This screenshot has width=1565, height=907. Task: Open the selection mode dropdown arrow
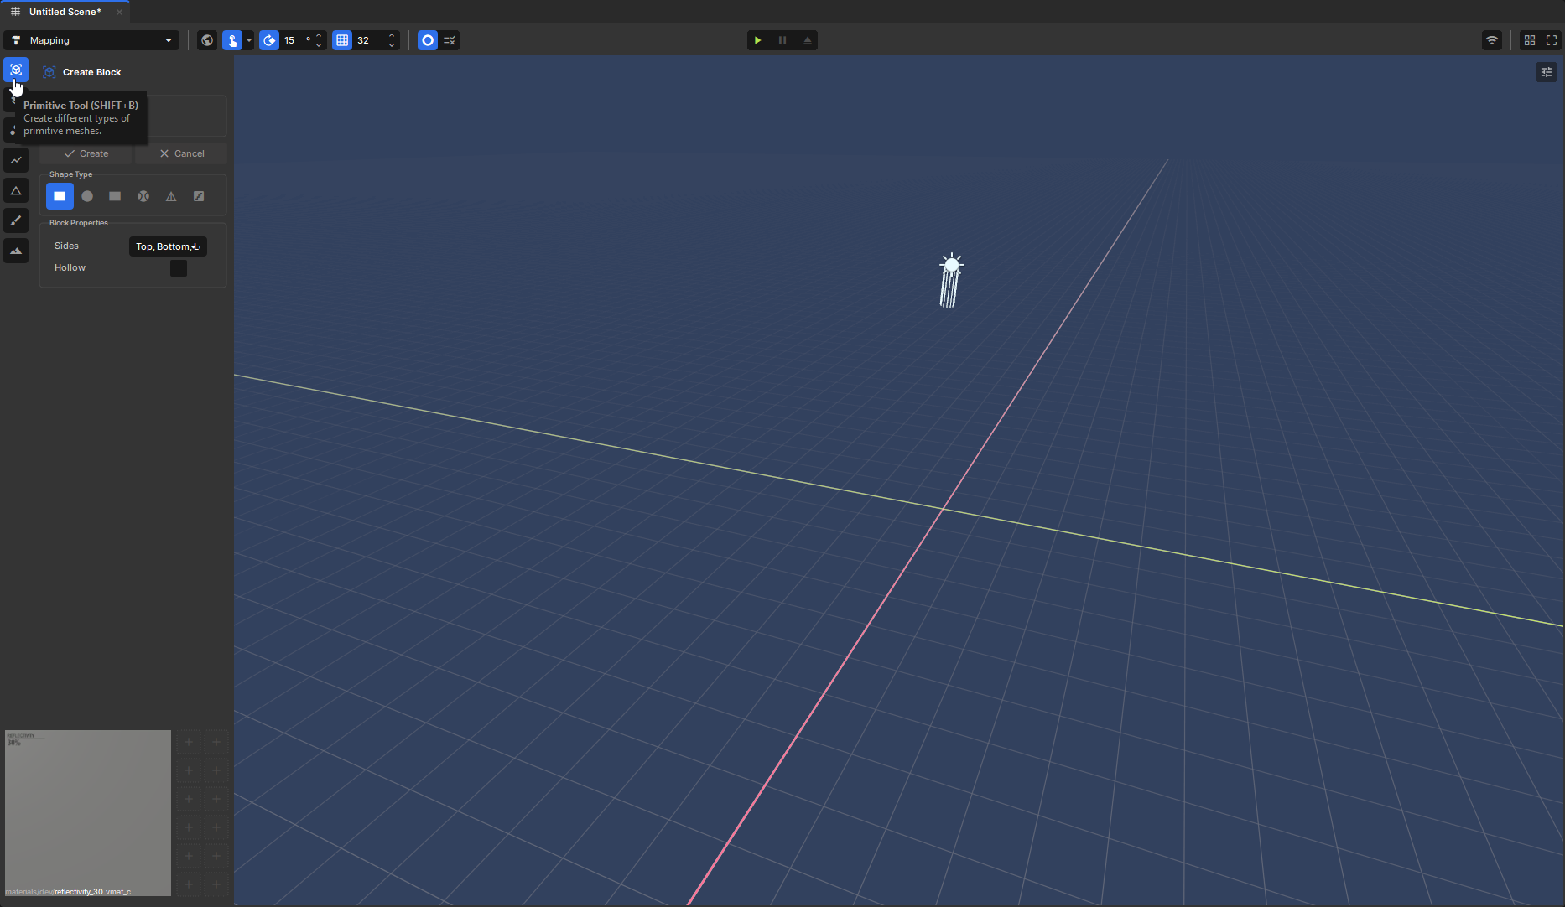tap(249, 40)
